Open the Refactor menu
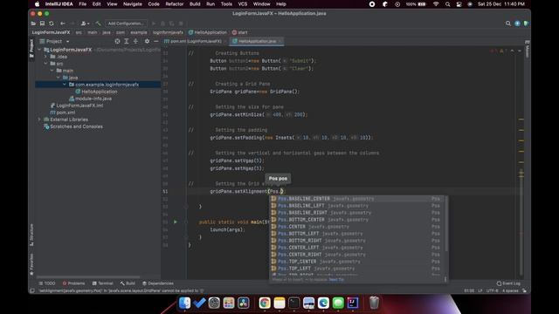Viewport: 559px width, 314px height. 175,4
